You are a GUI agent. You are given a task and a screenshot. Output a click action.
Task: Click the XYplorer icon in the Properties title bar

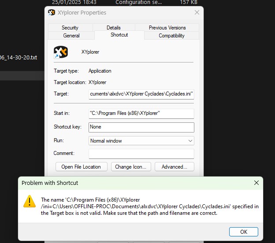pyautogui.click(x=52, y=13)
